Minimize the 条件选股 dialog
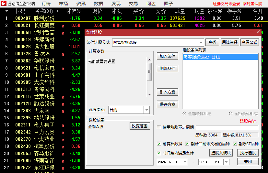 251,32
